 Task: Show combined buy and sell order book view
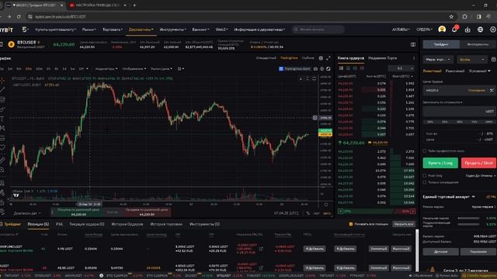(x=341, y=68)
